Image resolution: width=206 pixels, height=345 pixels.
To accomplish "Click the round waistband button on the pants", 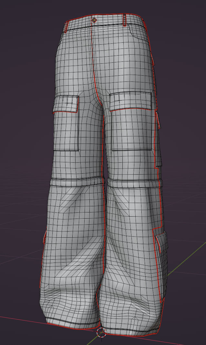I will click(x=94, y=20).
